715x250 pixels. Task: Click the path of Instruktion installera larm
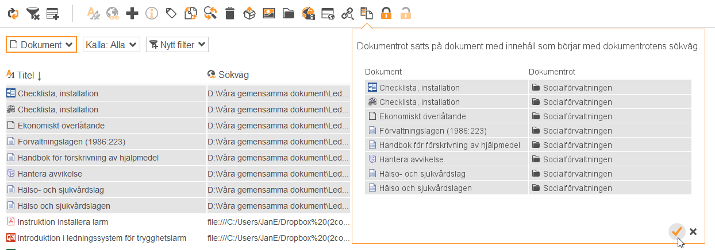tap(278, 222)
